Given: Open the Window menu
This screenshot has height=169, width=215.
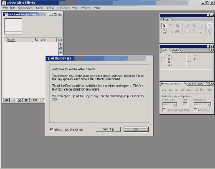Looking at the screenshot, I should 86,8.
